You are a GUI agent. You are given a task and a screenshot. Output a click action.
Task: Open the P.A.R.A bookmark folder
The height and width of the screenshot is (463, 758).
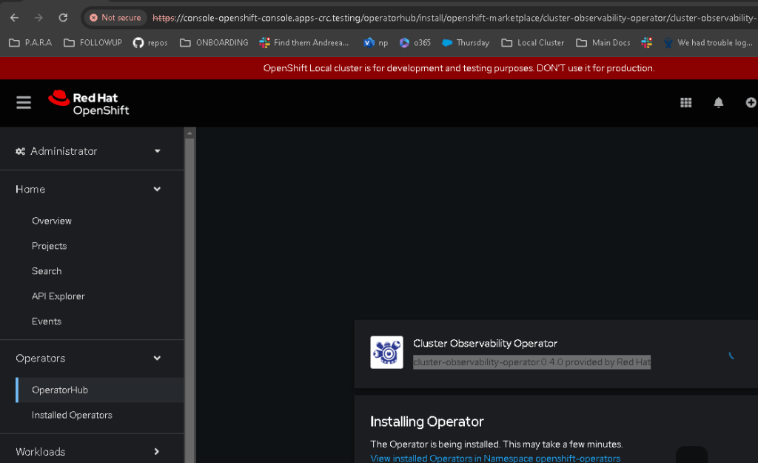click(30, 42)
